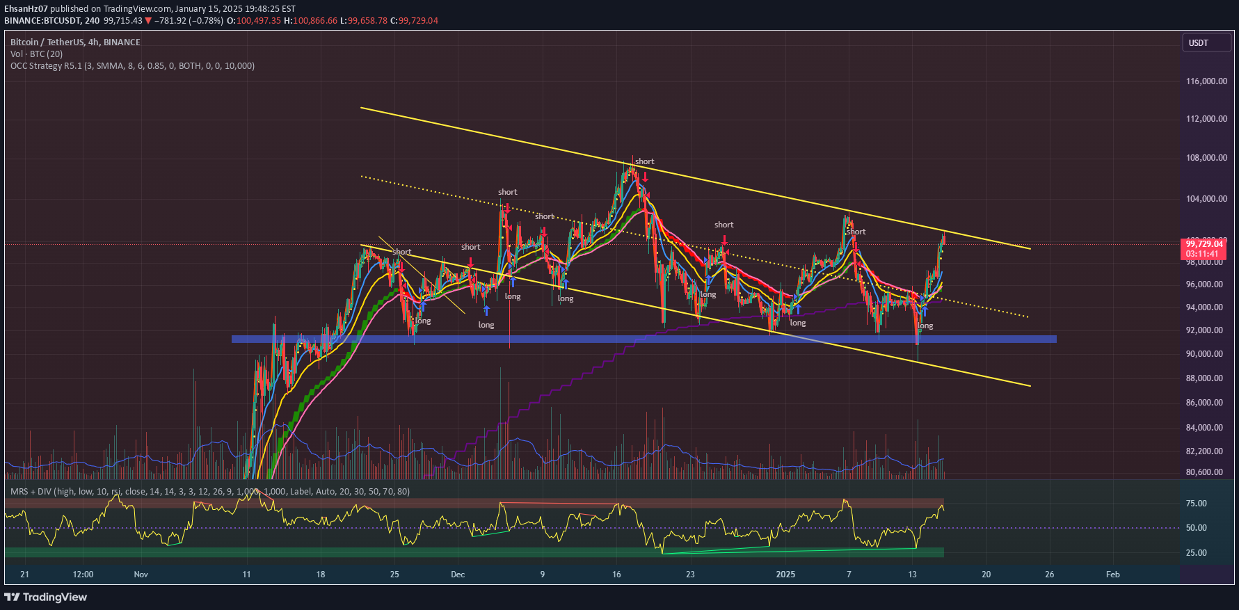Viewport: 1239px width, 610px height.
Task: Click the short label at the January 7 peak
Action: (x=856, y=232)
